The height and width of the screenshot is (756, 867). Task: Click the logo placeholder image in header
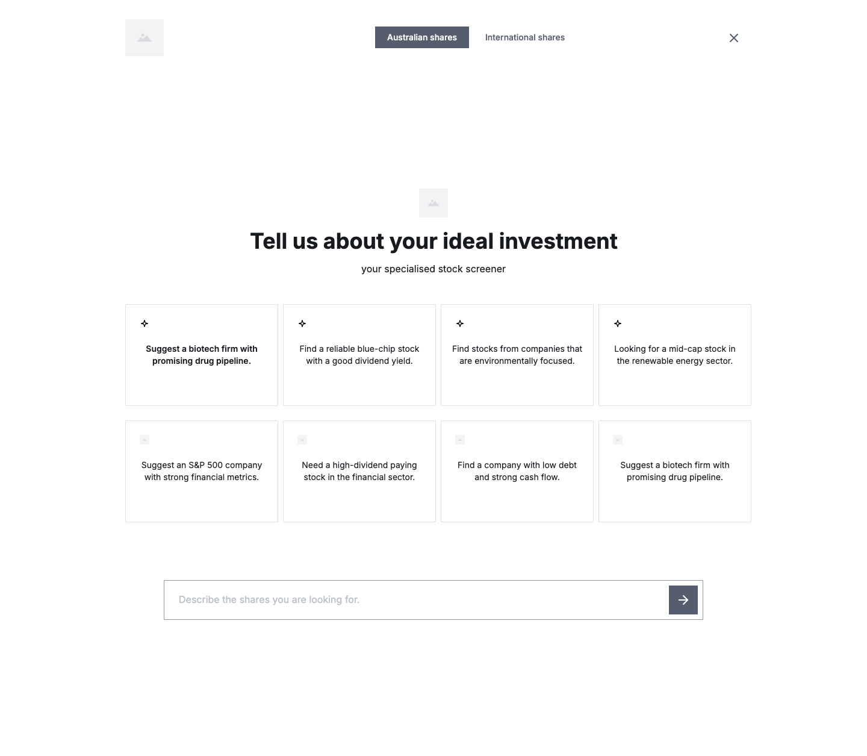click(144, 37)
